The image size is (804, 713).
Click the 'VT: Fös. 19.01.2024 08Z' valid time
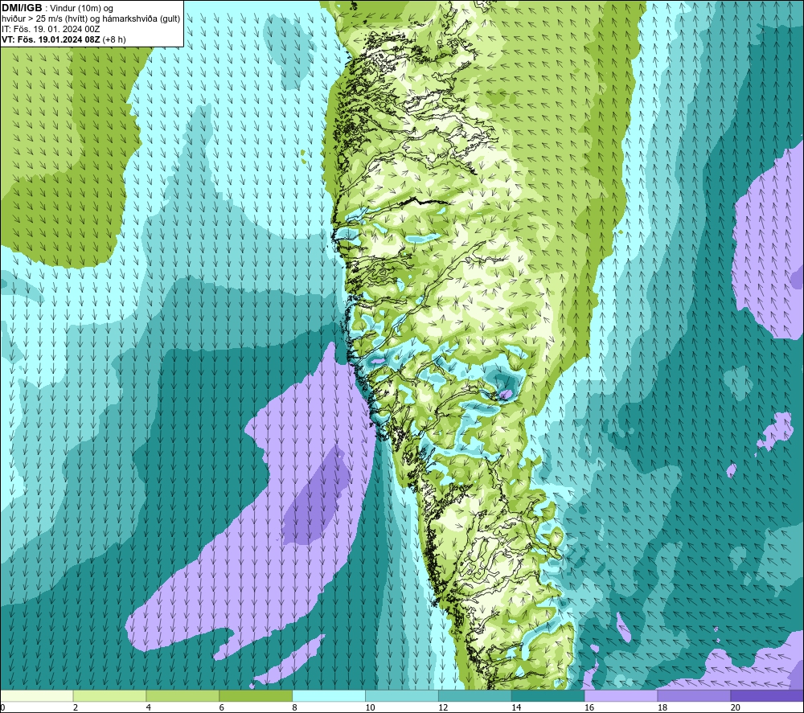pyautogui.click(x=51, y=39)
